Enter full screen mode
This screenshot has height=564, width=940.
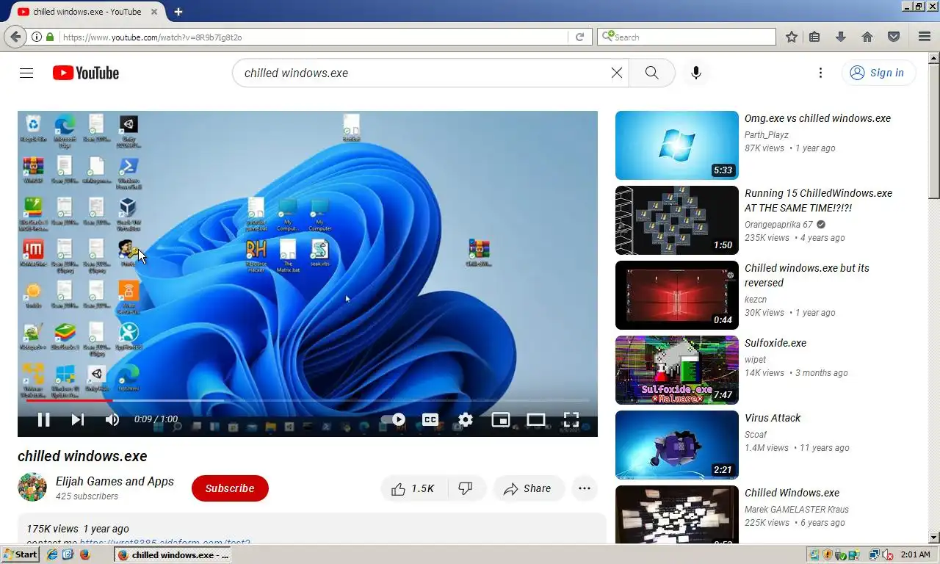coord(571,419)
